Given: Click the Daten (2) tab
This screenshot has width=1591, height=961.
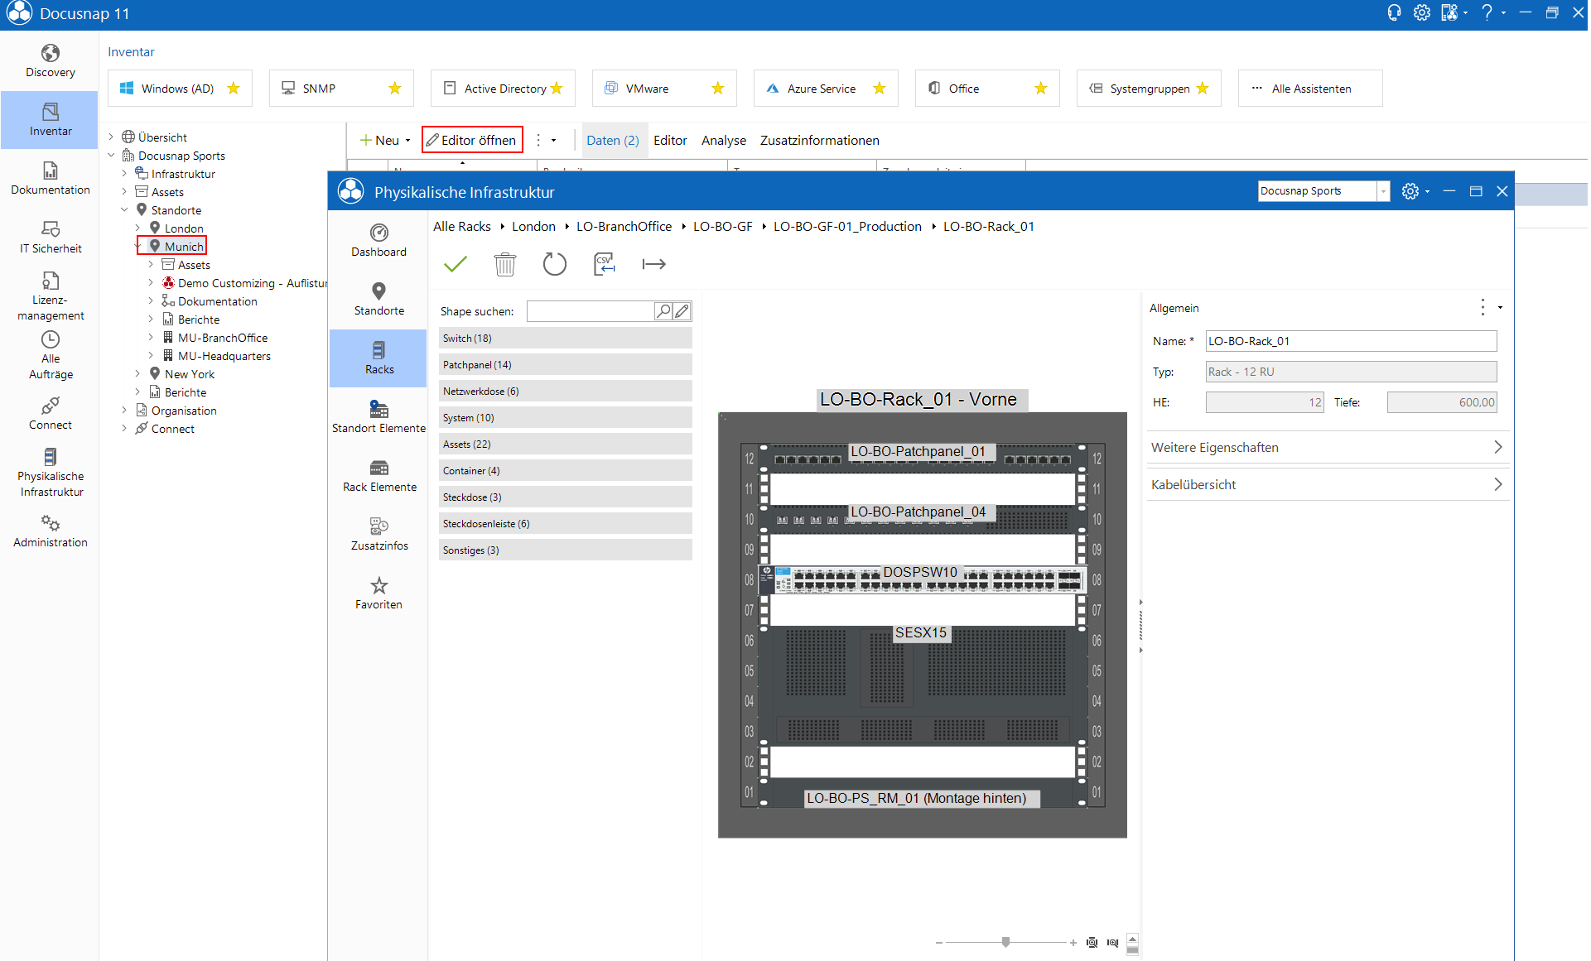Looking at the screenshot, I should pos(613,138).
